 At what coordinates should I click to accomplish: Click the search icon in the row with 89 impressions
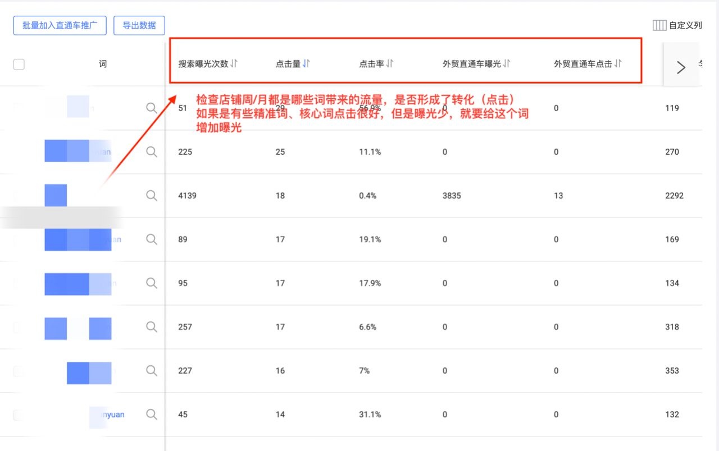tap(152, 240)
